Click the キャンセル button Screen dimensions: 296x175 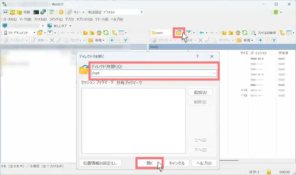177,163
